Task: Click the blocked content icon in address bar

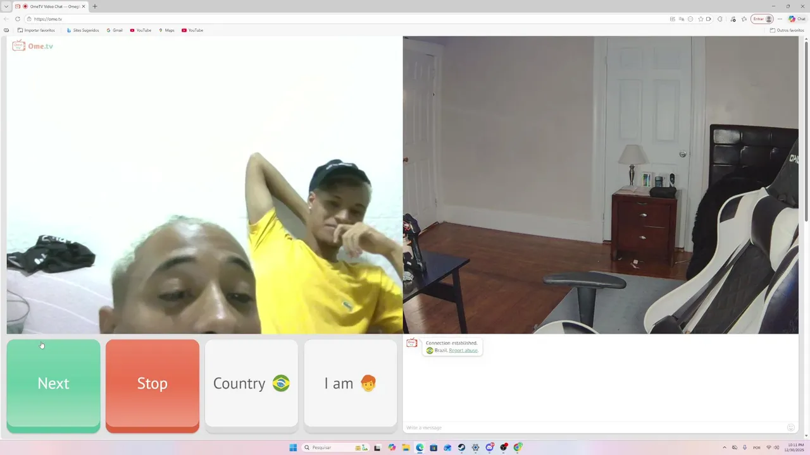Action: pos(690,19)
